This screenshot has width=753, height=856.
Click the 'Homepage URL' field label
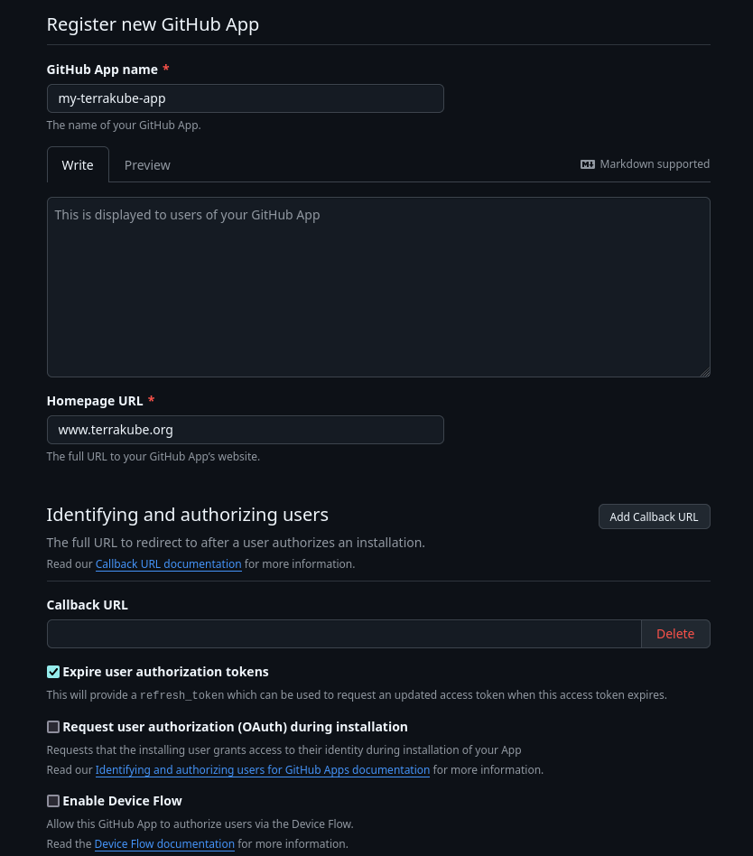click(x=94, y=401)
